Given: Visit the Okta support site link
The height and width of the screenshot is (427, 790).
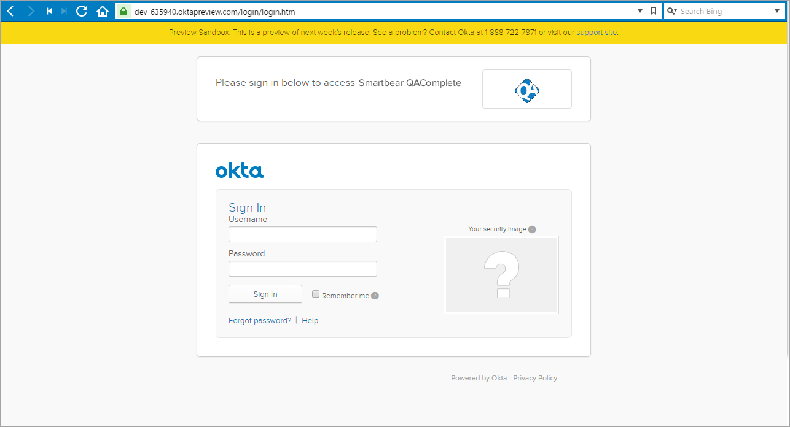Looking at the screenshot, I should click(x=596, y=32).
